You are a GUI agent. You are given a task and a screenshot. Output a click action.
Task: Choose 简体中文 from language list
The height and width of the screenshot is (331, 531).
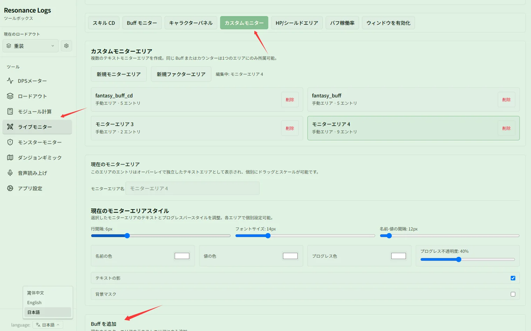pyautogui.click(x=47, y=293)
